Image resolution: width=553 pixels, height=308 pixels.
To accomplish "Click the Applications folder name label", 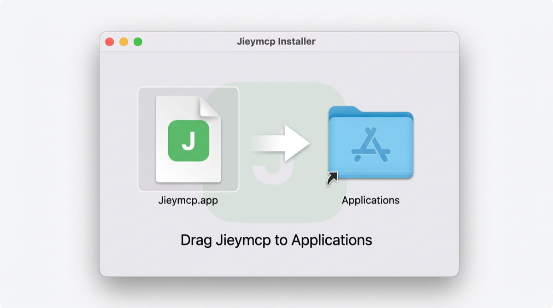I will tap(371, 200).
